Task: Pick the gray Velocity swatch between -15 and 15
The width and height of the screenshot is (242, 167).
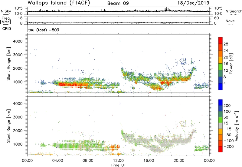Action: click(x=221, y=126)
